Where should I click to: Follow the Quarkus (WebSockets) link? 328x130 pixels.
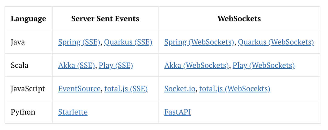[x=276, y=42]
